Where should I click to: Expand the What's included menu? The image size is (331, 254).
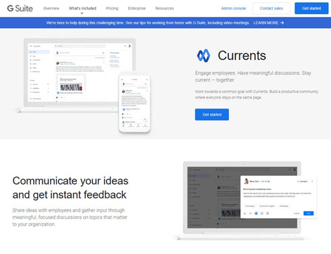point(82,8)
